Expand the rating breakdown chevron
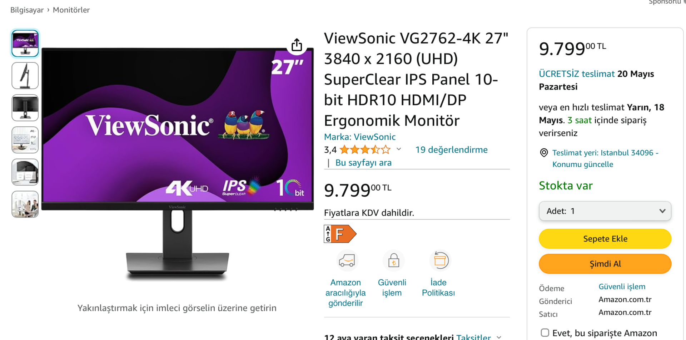Screen dimensions: 686x340 (399, 149)
